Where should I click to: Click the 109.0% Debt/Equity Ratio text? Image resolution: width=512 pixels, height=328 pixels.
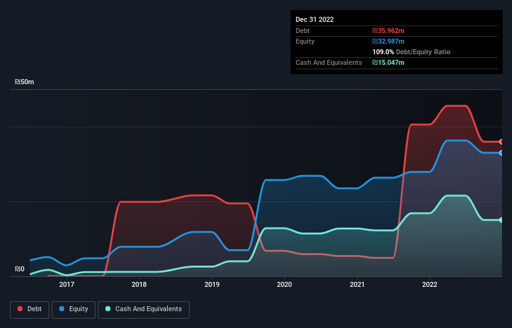(411, 52)
